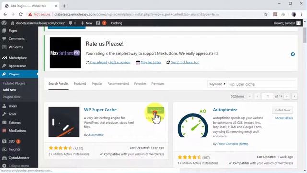Click the browser back arrow
This screenshot has height=173, width=307.
[x=5, y=14]
